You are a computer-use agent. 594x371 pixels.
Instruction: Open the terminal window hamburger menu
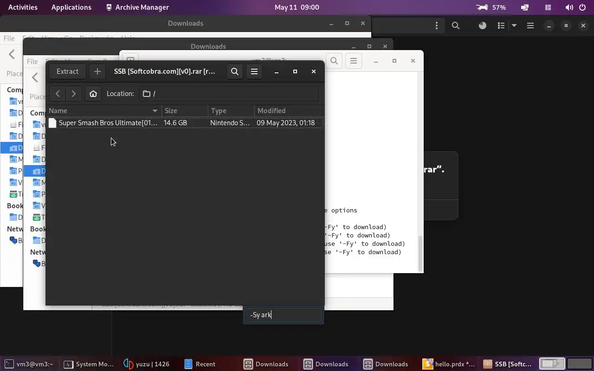[354, 61]
